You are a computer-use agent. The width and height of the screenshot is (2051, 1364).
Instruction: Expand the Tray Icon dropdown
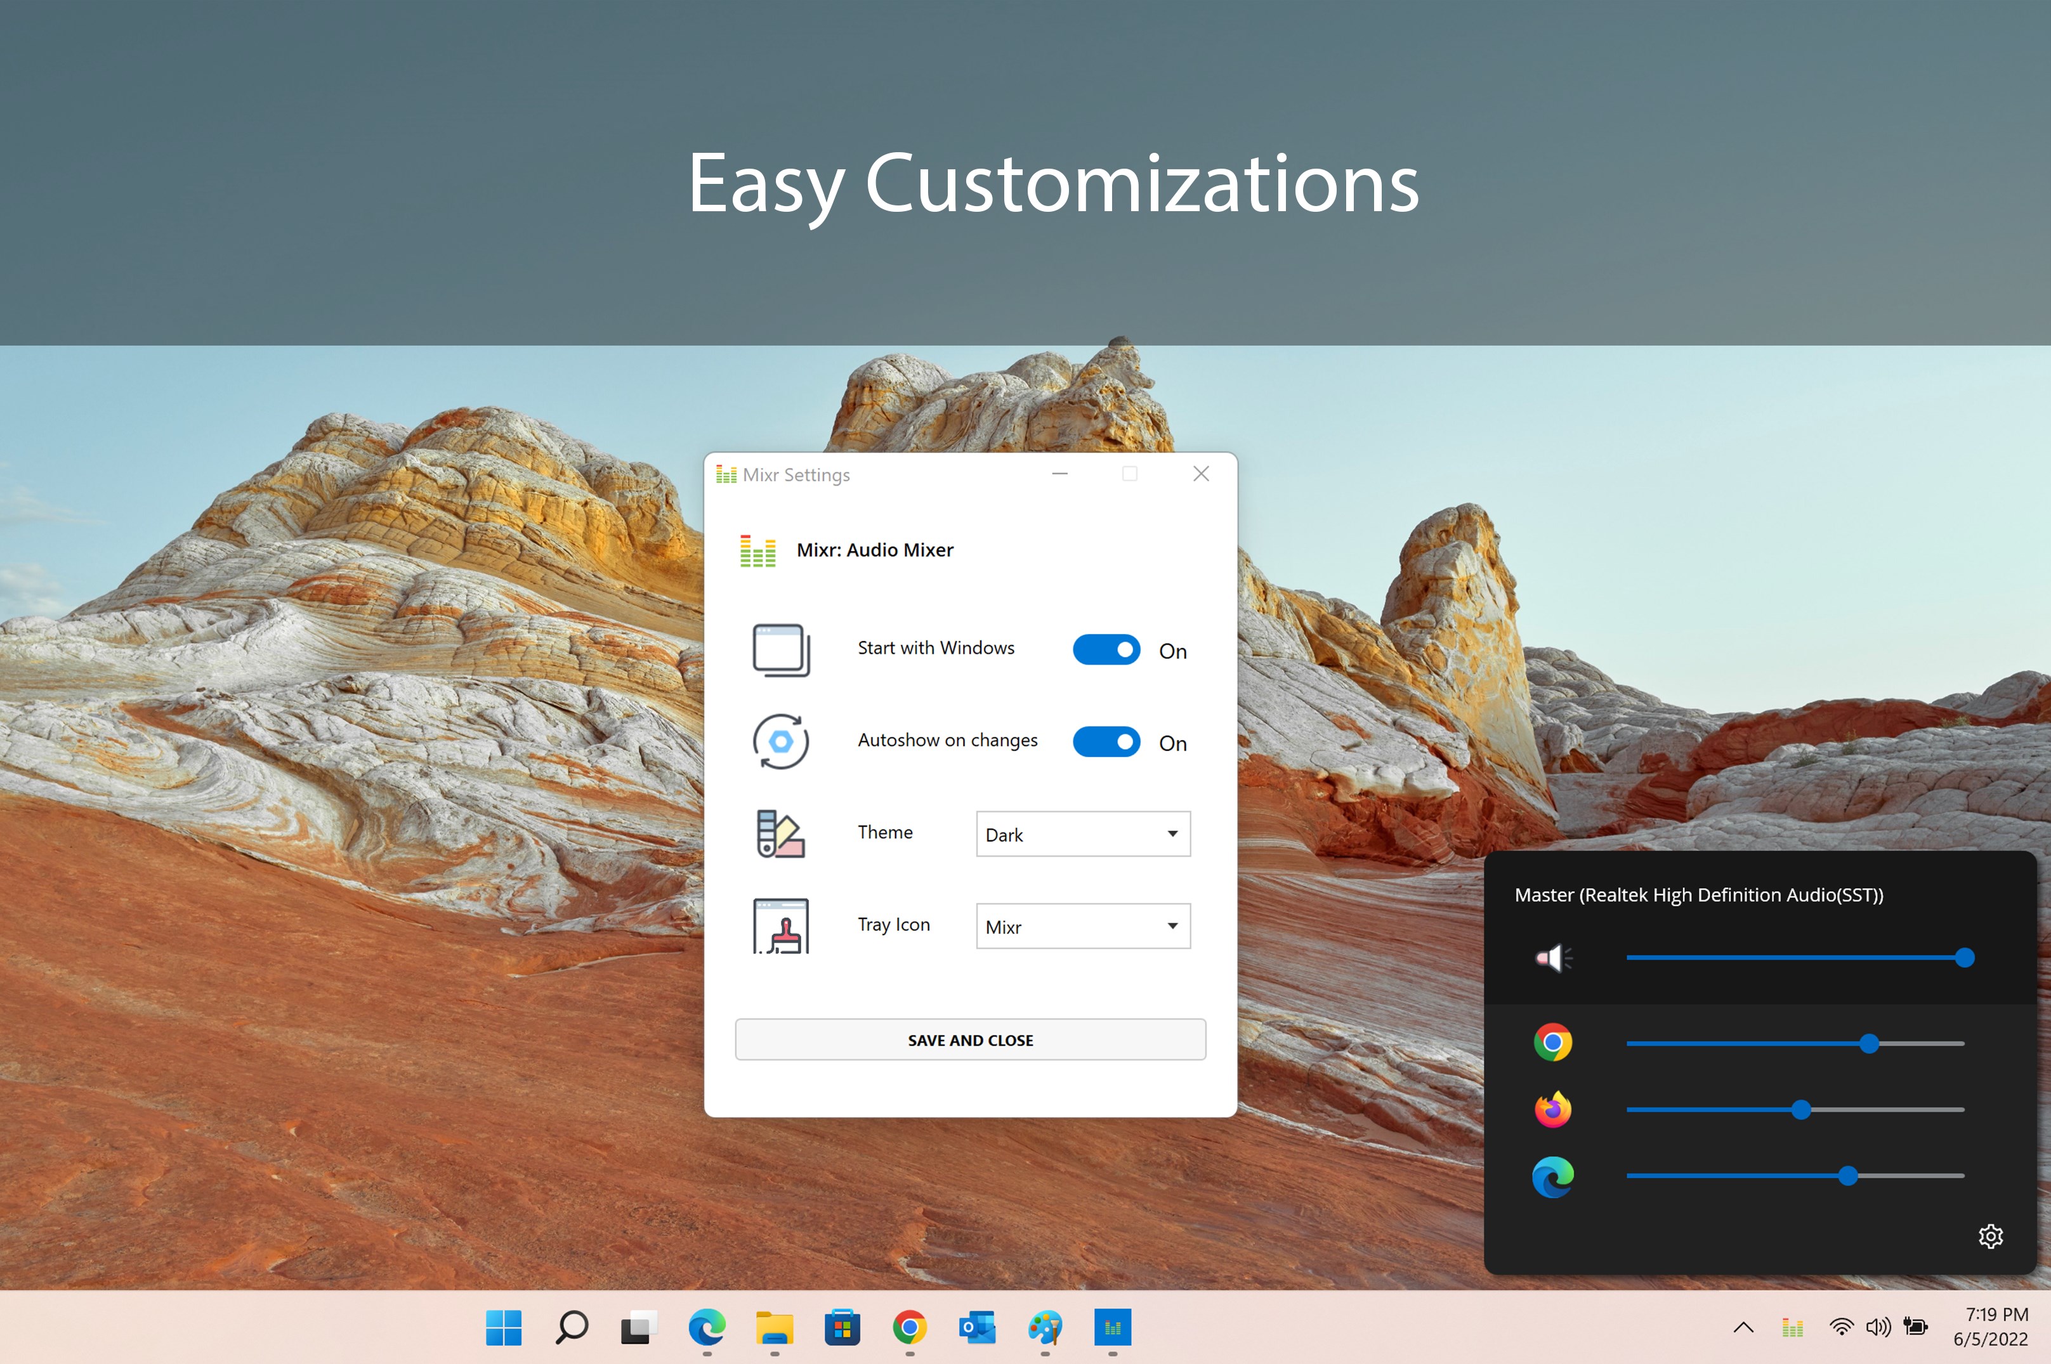(x=1082, y=926)
